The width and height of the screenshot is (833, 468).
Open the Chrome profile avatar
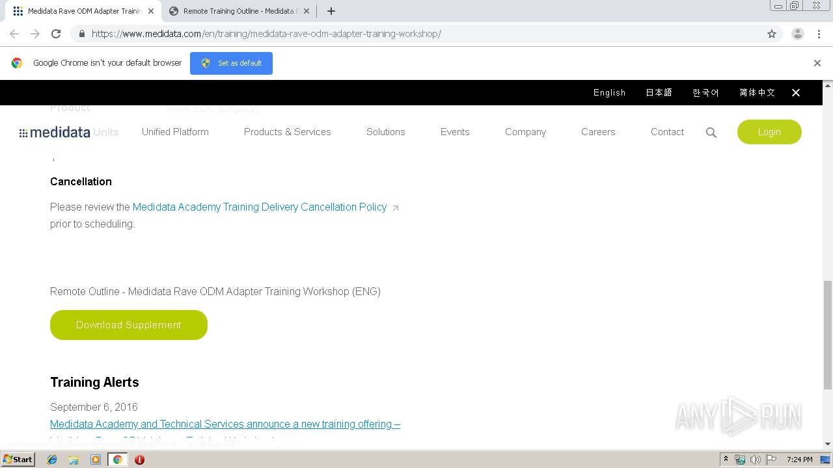tap(798, 34)
